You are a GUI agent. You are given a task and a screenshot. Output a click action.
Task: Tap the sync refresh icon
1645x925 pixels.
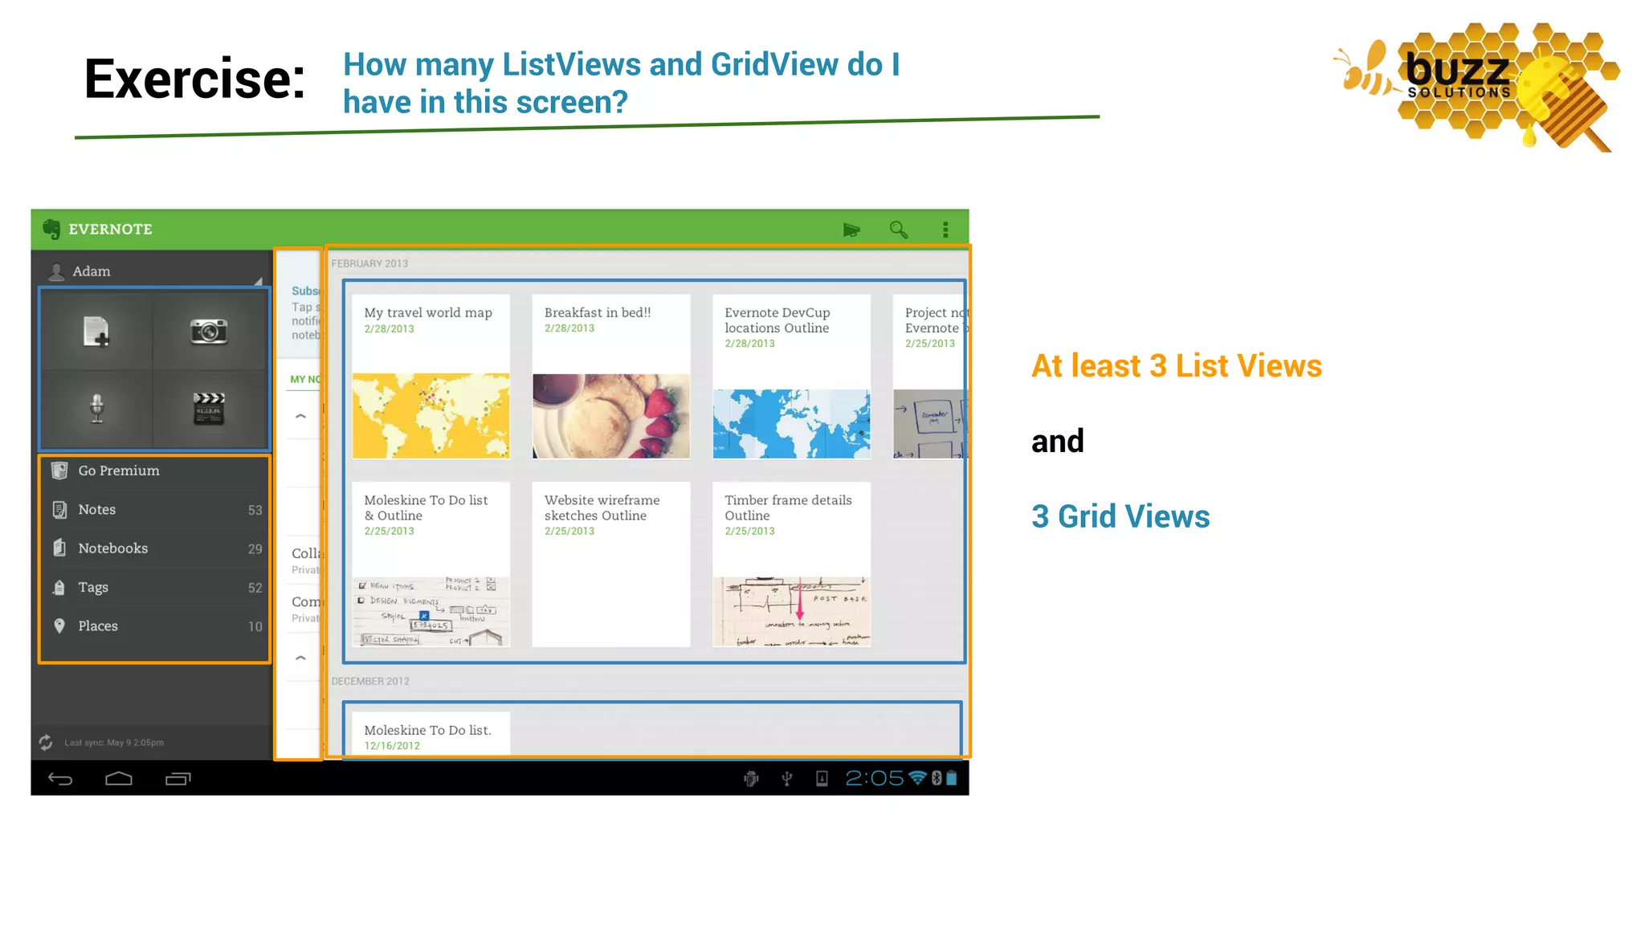46,743
